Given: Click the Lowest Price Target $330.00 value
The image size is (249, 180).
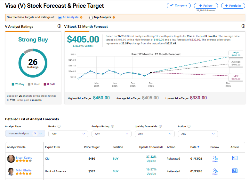Looking at the screenshot, I should [x=198, y=98].
